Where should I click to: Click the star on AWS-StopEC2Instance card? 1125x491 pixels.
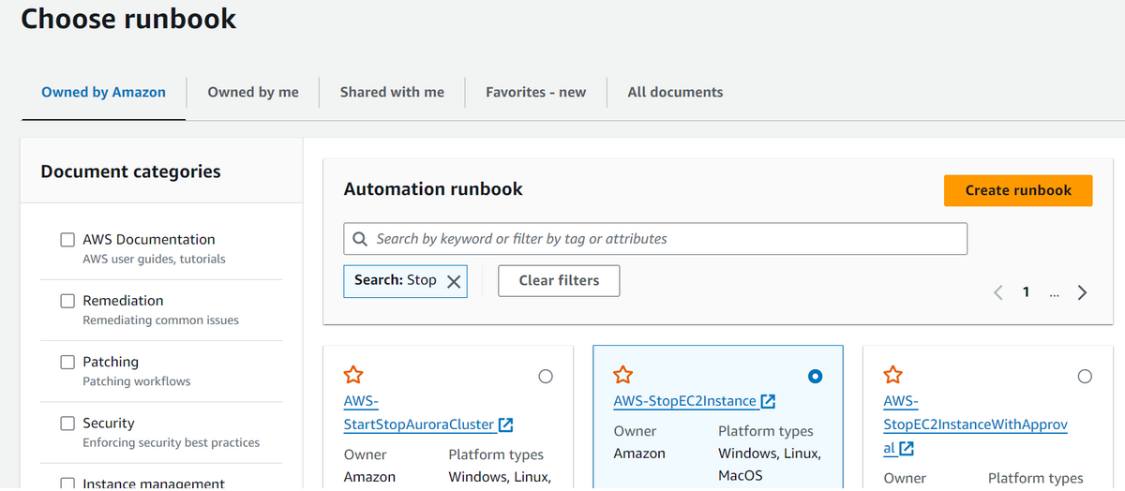pyautogui.click(x=623, y=375)
